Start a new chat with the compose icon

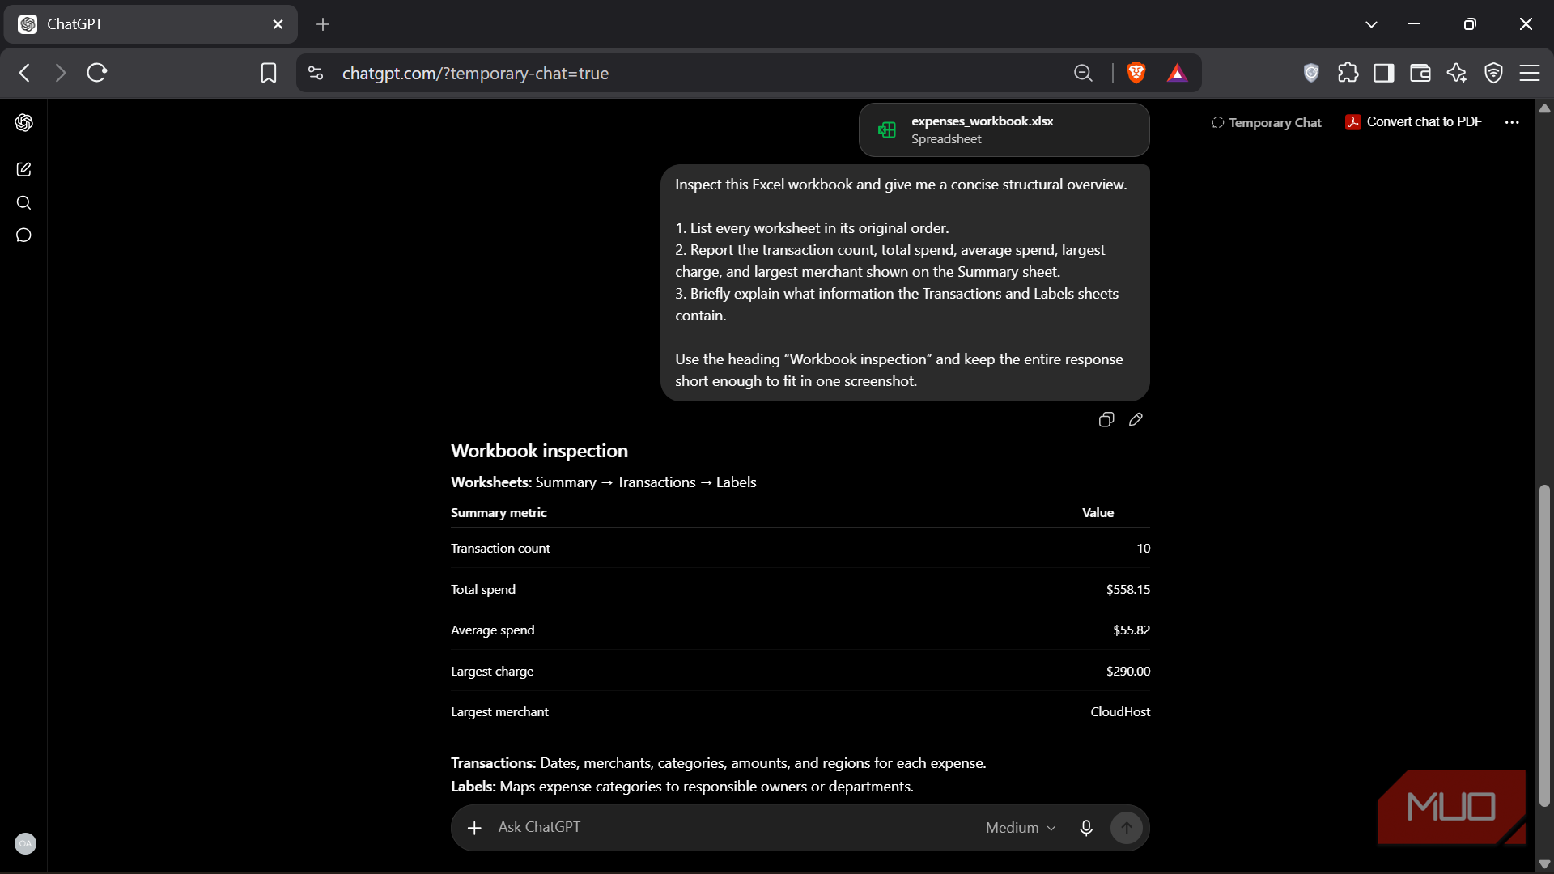(x=23, y=169)
